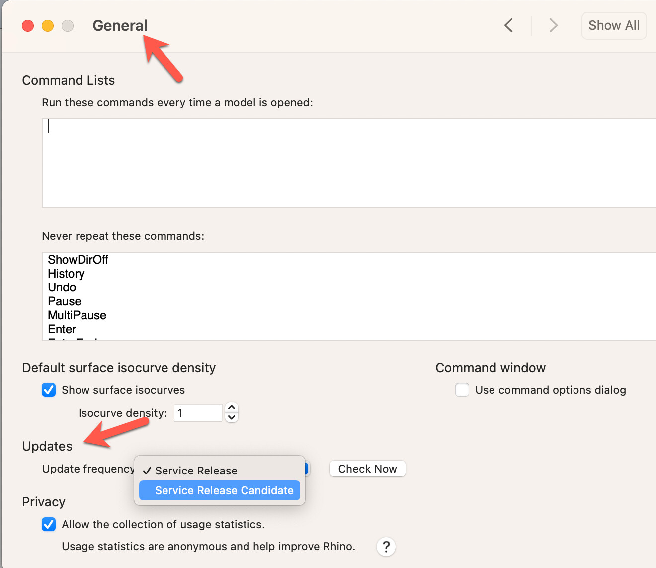Enable Use command options dialog
The width and height of the screenshot is (656, 568).
462,390
